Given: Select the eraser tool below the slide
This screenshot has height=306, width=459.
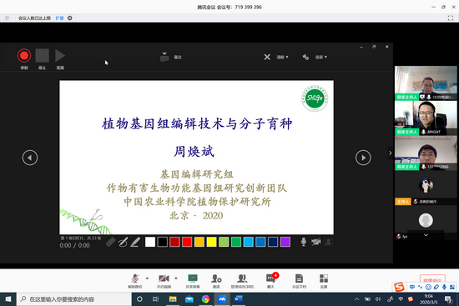Looking at the screenshot, I should click(111, 242).
